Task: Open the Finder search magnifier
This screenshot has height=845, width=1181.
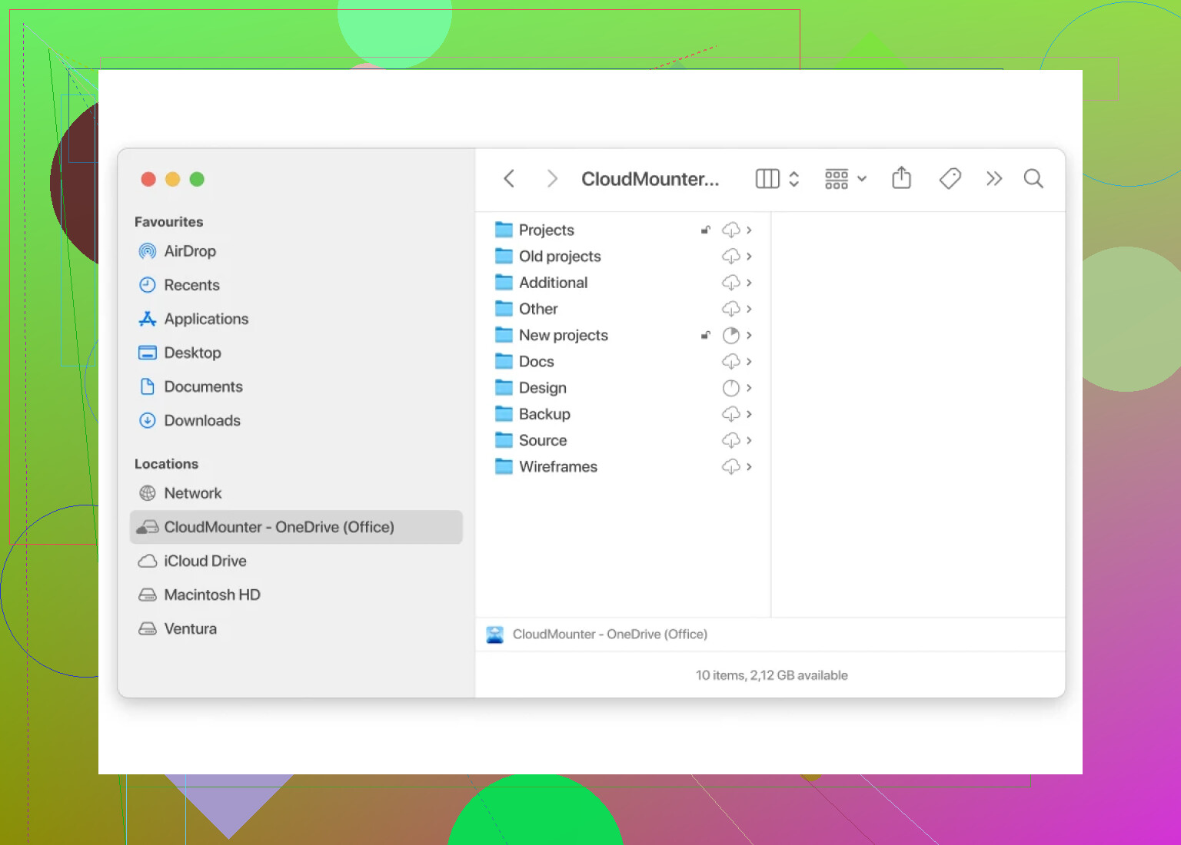Action: tap(1033, 179)
